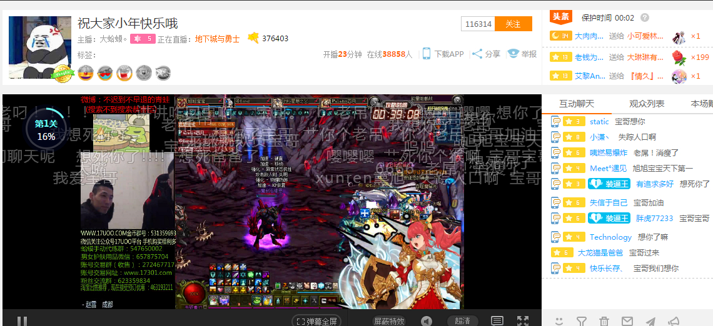Click follower count 116314 box
Viewport: 713px width, 326px height.
pos(478,24)
